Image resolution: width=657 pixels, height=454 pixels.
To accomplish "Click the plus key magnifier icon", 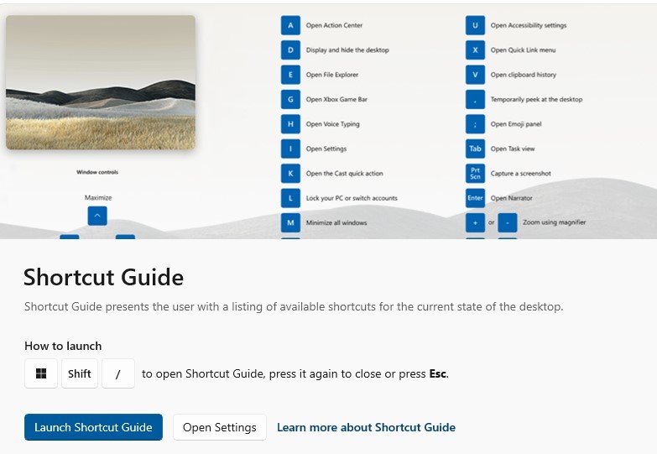I will pos(475,222).
